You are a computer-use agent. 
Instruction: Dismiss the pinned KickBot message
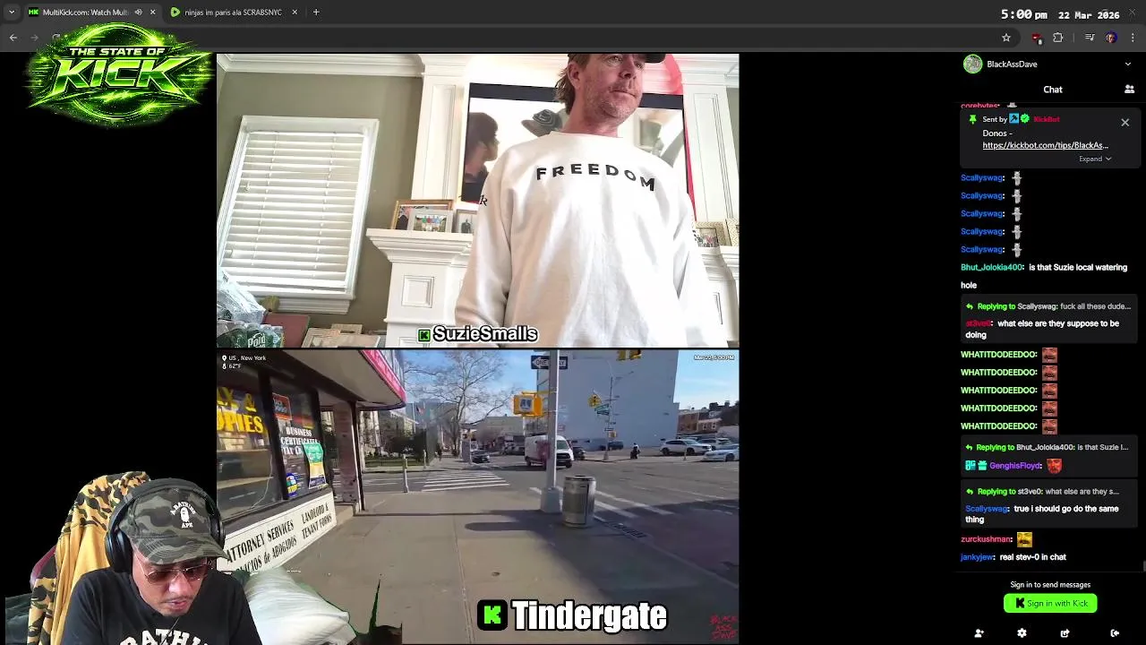[1125, 123]
